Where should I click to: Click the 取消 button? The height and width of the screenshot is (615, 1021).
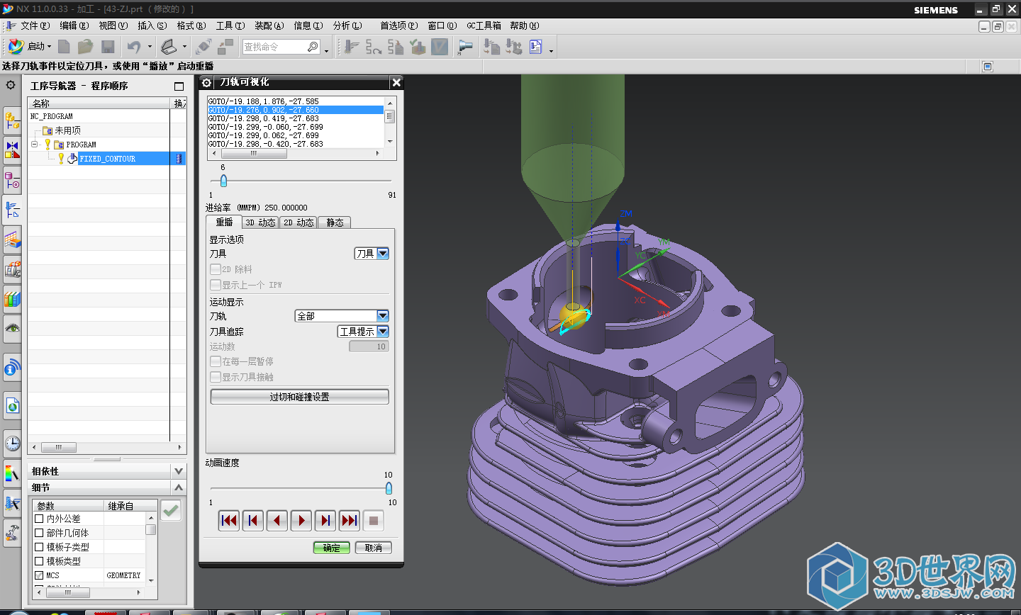(x=373, y=548)
